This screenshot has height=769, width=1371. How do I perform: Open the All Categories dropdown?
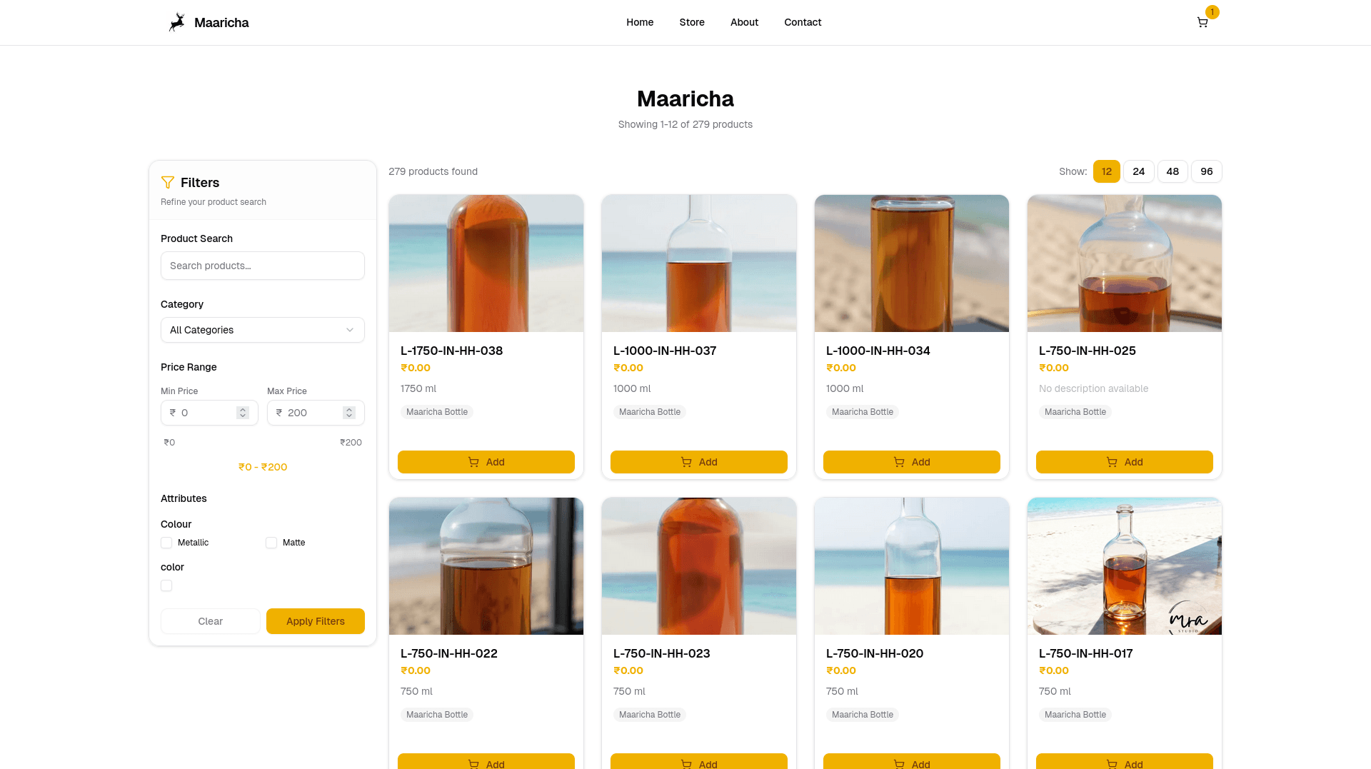pyautogui.click(x=262, y=330)
